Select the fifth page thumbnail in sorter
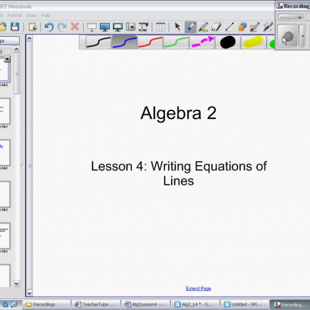The height and width of the screenshot is (310, 310). pyautogui.click(x=4, y=236)
